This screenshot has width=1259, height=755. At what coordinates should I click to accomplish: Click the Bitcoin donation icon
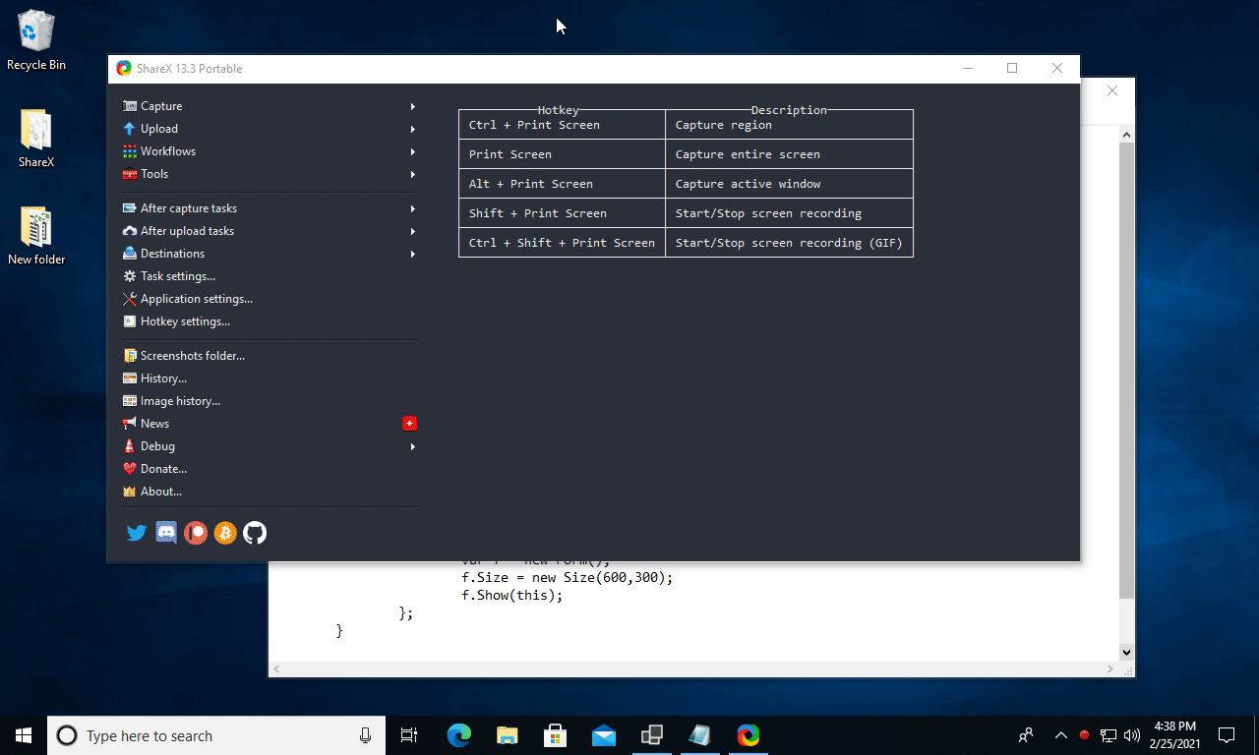point(225,532)
